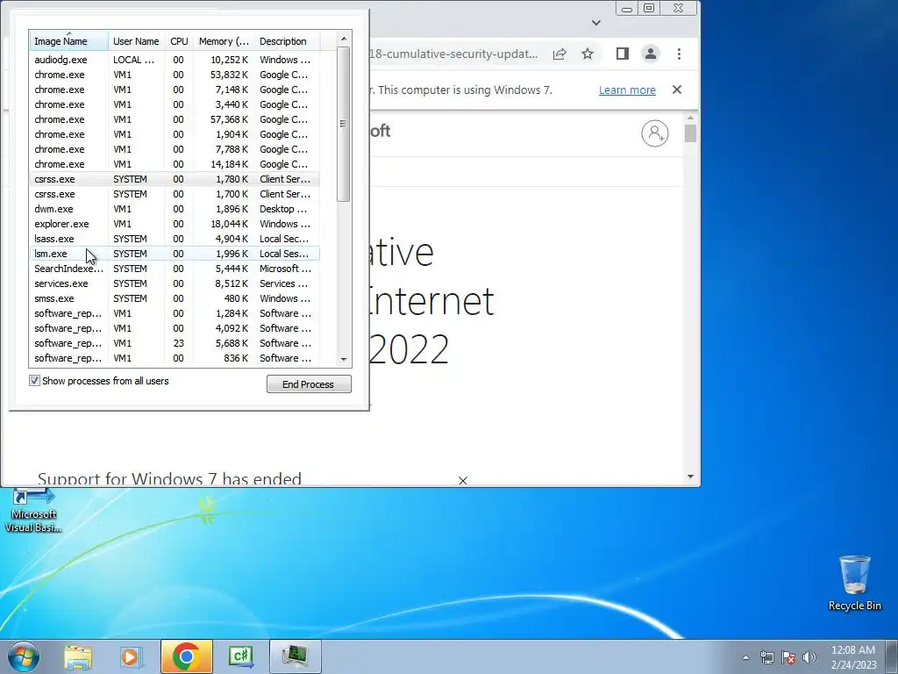
Task: Open the taskbar clock showing 12:08 AM
Action: tap(853, 657)
